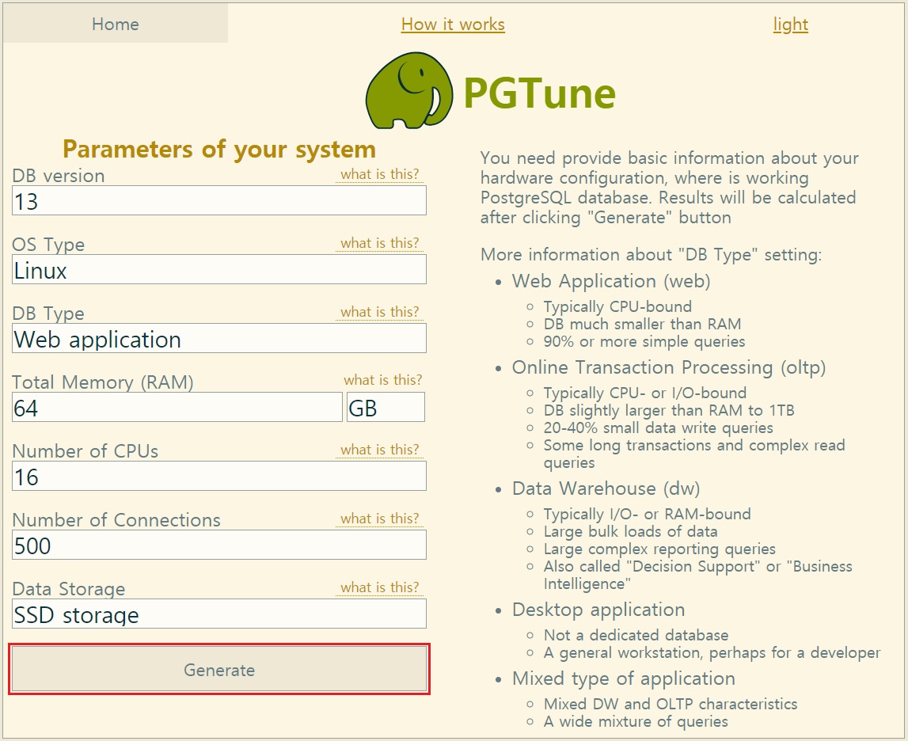Click 'what is this?' for Total Memory
Image resolution: width=908 pixels, height=741 pixels.
(383, 380)
